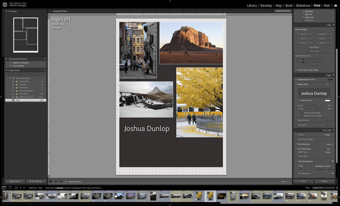The height and width of the screenshot is (206, 340).
Task: Switch to the Slideshow module
Action: (303, 5)
